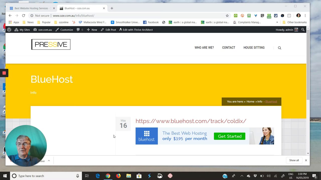The width and height of the screenshot is (321, 180).
Task: Open Info breadcrumb link
Action: point(260,101)
